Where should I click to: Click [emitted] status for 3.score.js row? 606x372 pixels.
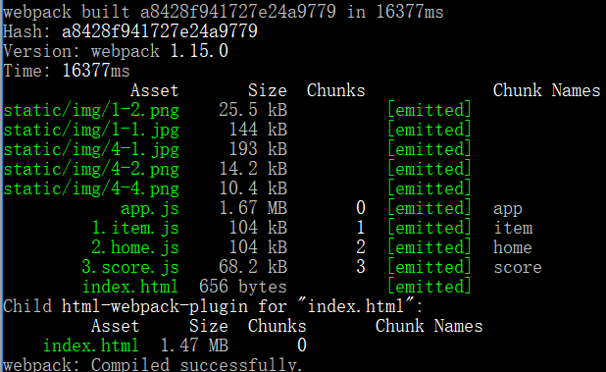pos(429,267)
